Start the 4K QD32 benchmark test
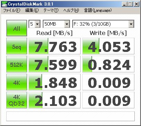The image size is (141, 126). [17, 100]
